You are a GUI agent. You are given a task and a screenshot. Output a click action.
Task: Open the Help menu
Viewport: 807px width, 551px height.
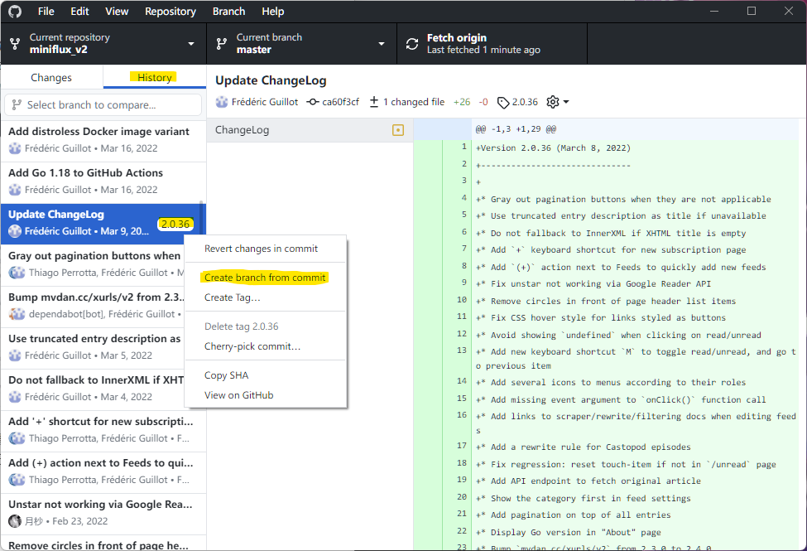click(273, 12)
